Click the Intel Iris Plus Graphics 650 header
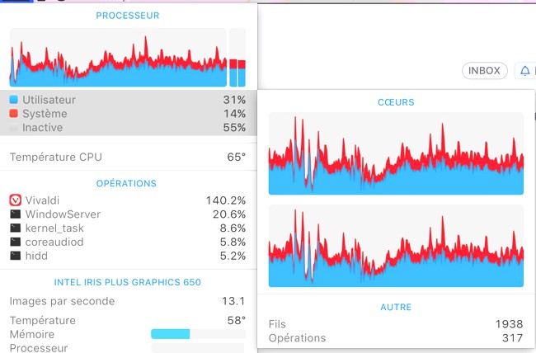Viewport: 536px width, 353px height. [128, 282]
